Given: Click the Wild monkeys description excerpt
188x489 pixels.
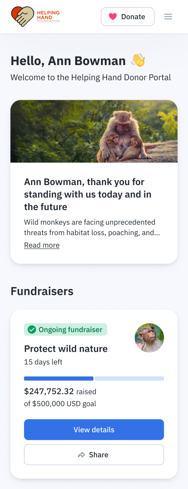Looking at the screenshot, I should (92, 227).
